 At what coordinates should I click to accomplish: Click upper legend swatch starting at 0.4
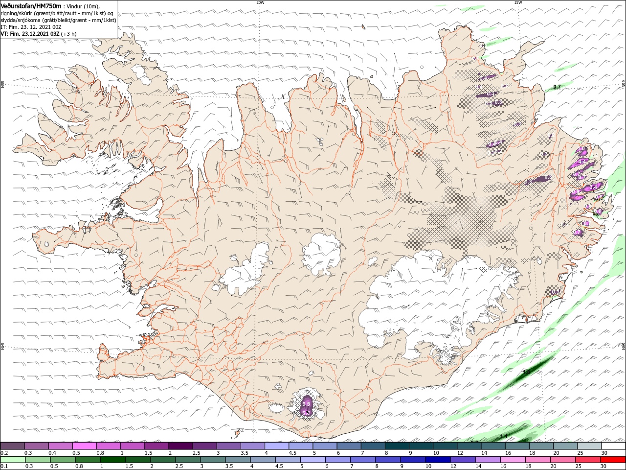click(x=61, y=446)
